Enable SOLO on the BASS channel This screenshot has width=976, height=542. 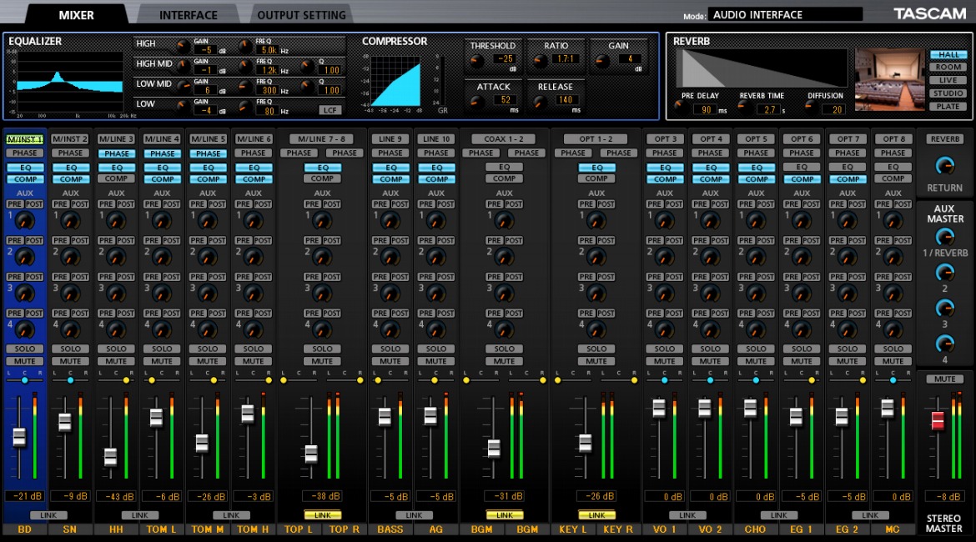click(390, 349)
